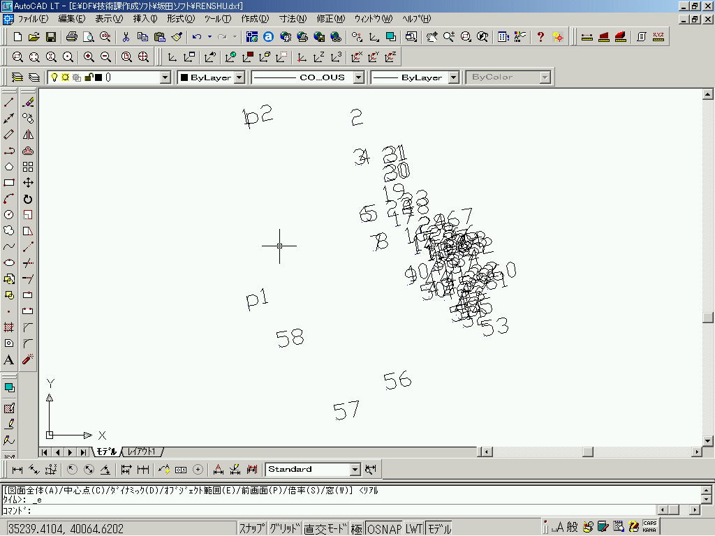This screenshot has height=536, width=715.
Task: Switch to the レイアウト1 tab
Action: (142, 452)
